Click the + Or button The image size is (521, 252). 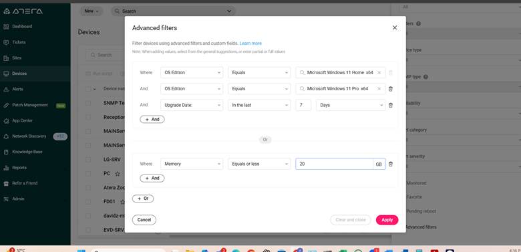tap(143, 199)
